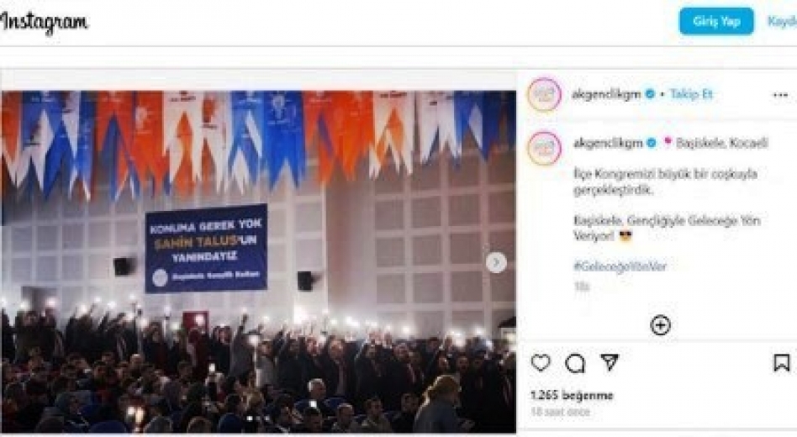The height and width of the screenshot is (437, 797).
Task: Click the crowd congress photo
Action: (x=258, y=261)
